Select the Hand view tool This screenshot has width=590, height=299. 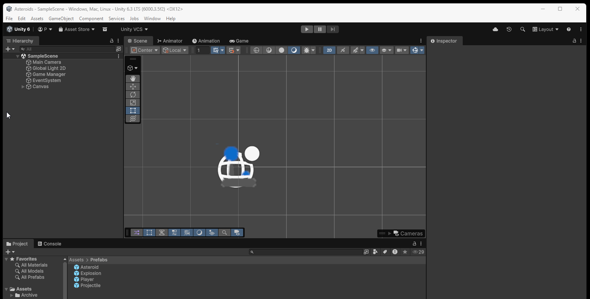pos(133,78)
